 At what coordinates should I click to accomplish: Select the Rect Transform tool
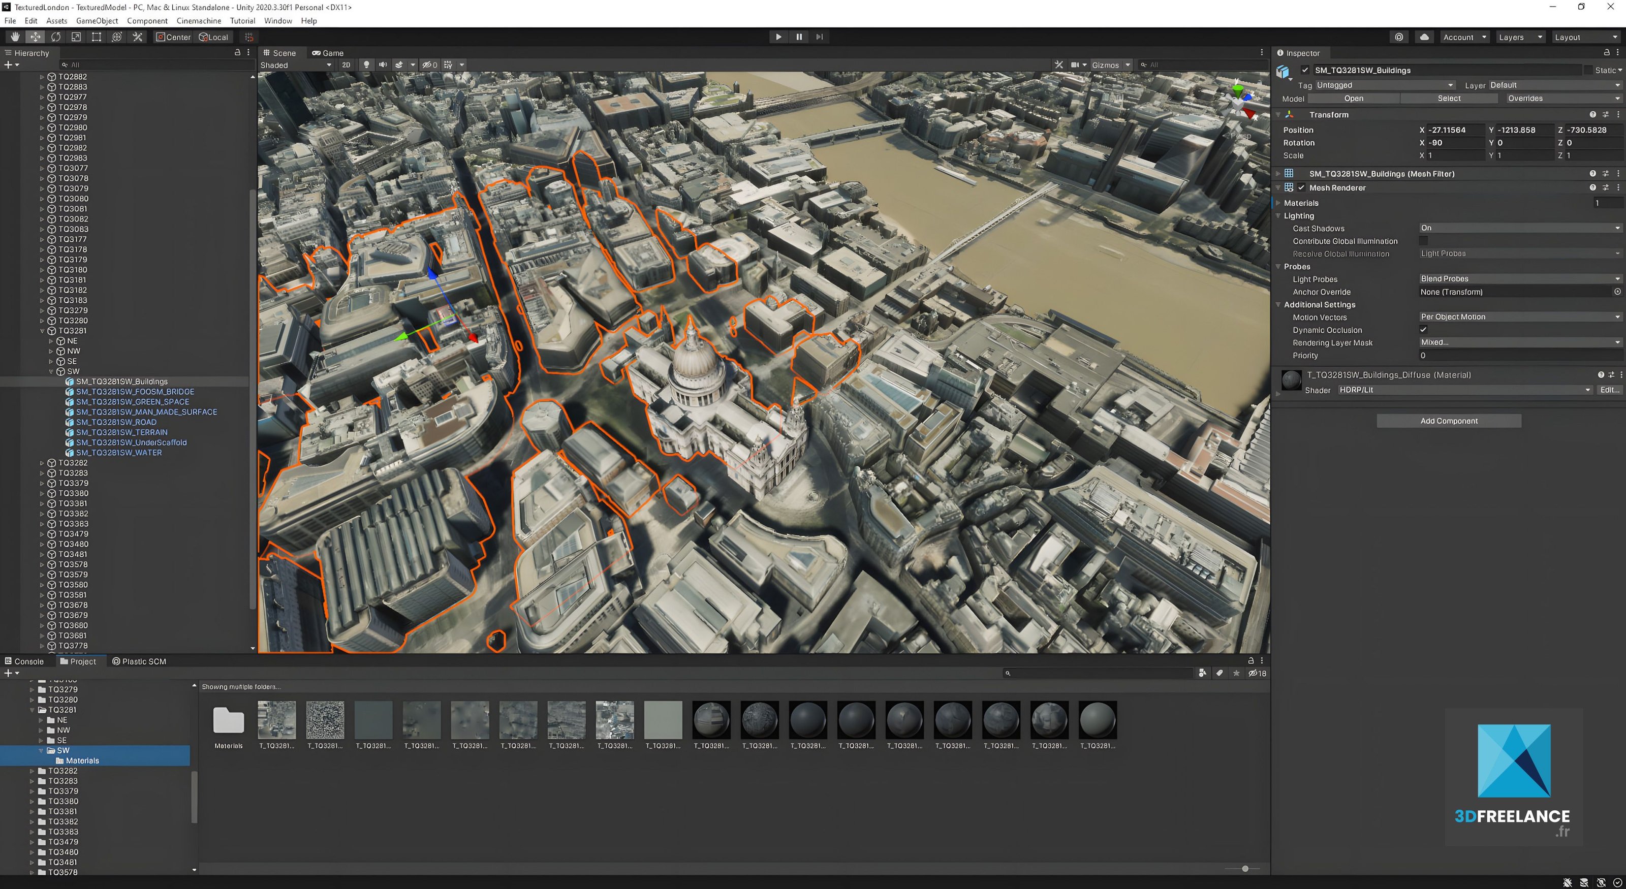(96, 37)
